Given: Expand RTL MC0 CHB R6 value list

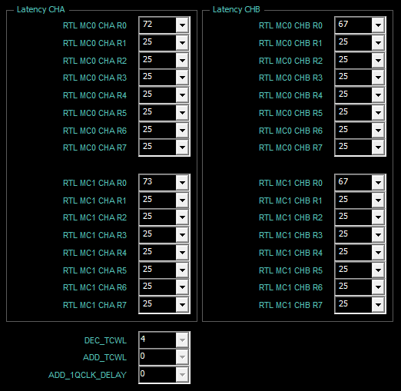Looking at the screenshot, I should [x=378, y=131].
